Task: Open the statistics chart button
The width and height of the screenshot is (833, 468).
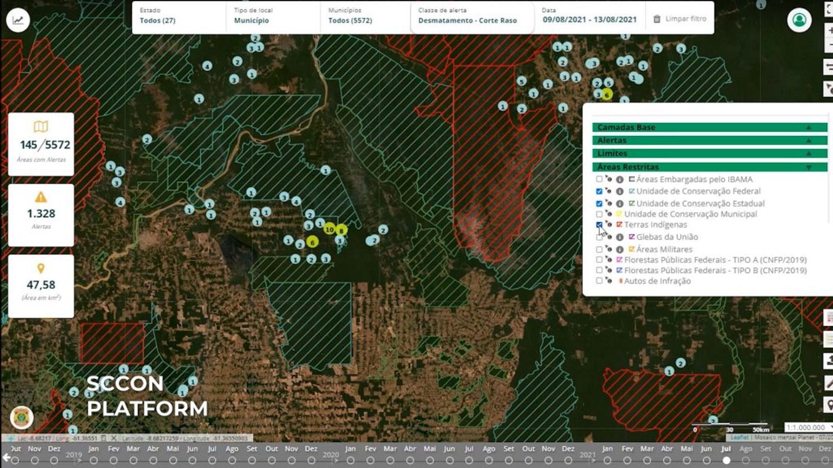Action: click(18, 20)
